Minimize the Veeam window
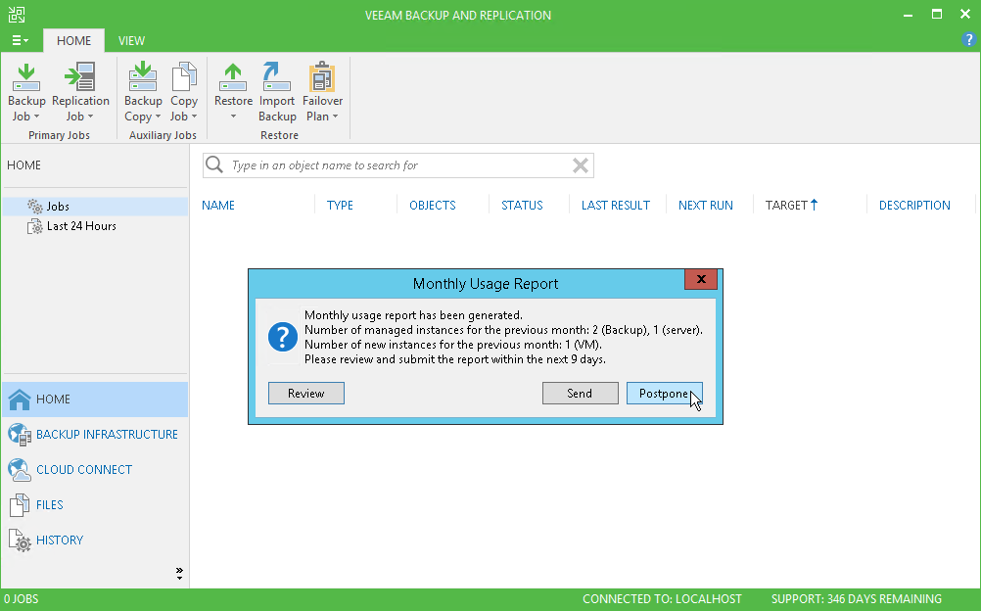This screenshot has width=981, height=611. pyautogui.click(x=908, y=15)
